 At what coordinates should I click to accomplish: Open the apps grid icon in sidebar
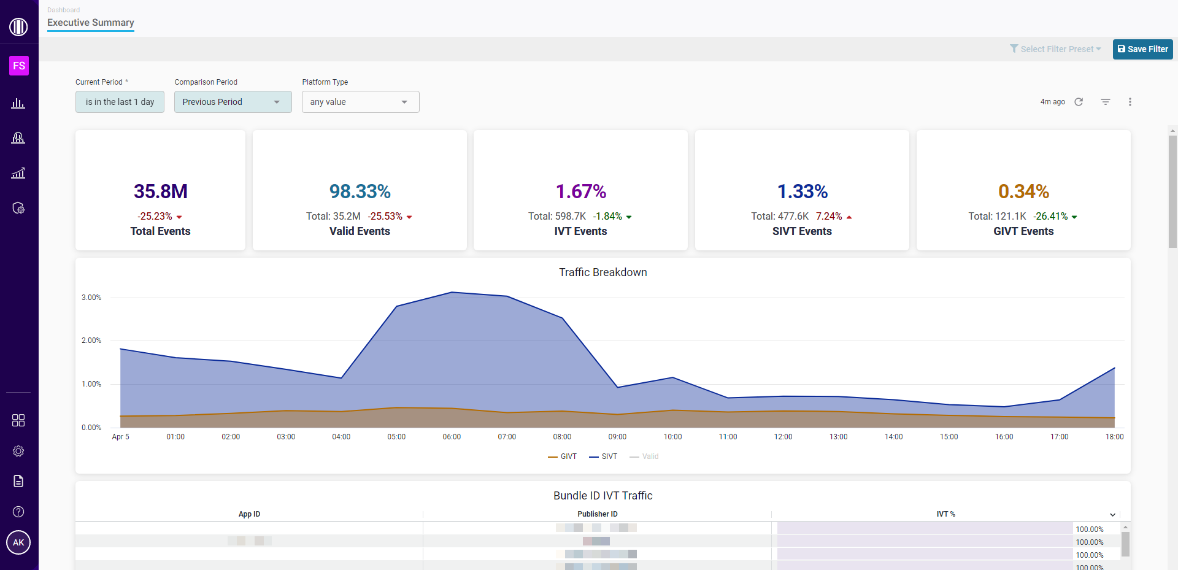point(18,420)
